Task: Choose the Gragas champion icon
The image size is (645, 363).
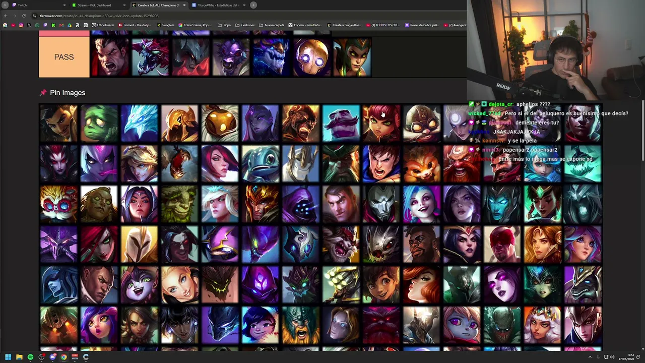Action: (x=462, y=163)
